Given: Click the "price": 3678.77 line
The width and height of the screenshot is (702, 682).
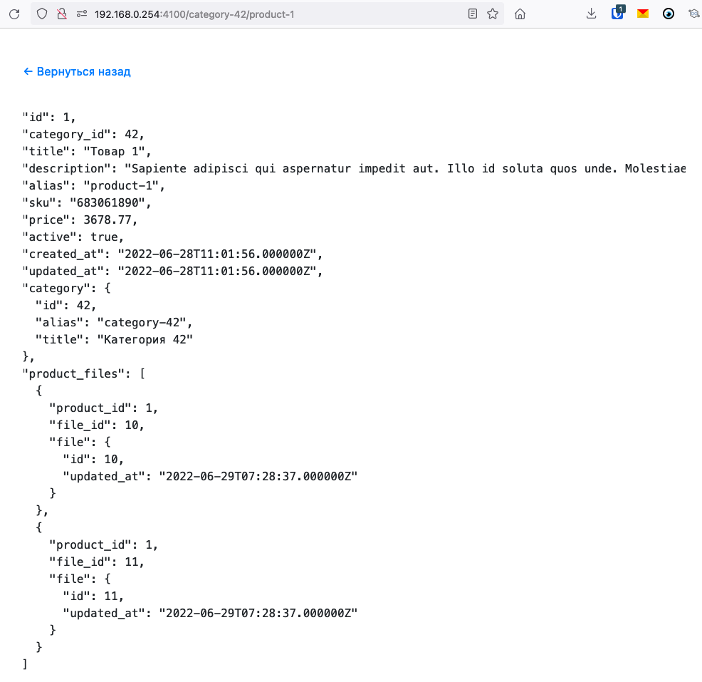Looking at the screenshot, I should pyautogui.click(x=80, y=219).
